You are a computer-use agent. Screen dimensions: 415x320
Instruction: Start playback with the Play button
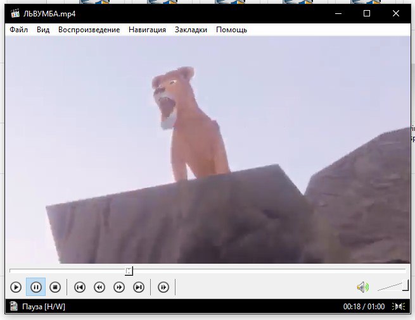pyautogui.click(x=16, y=287)
